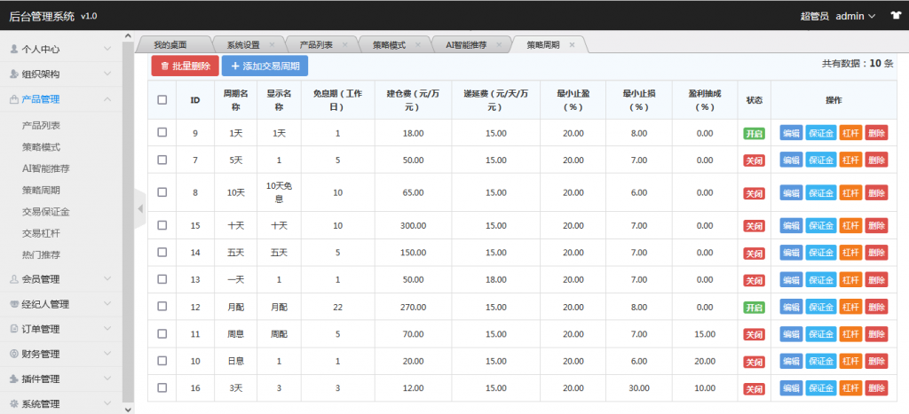Click the 财务管理 sidebar icon

click(13, 355)
